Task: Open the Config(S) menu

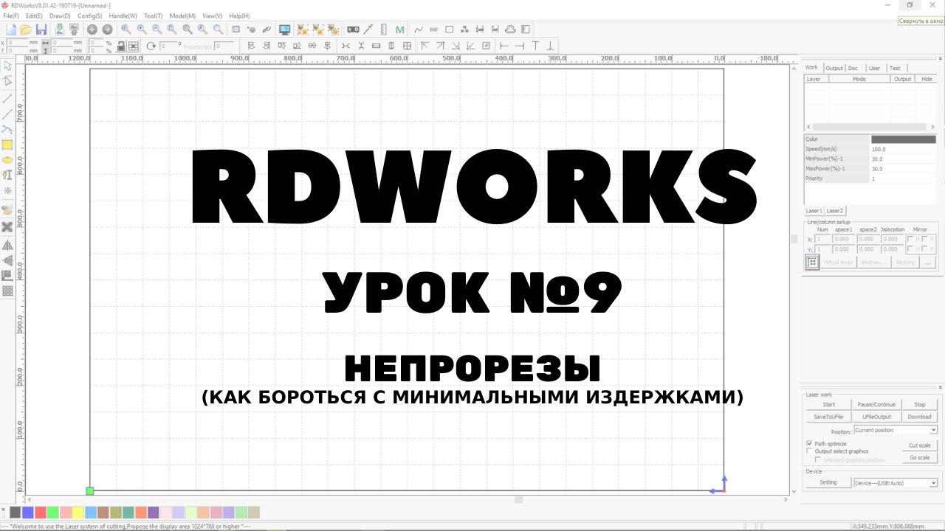Action: click(90, 15)
